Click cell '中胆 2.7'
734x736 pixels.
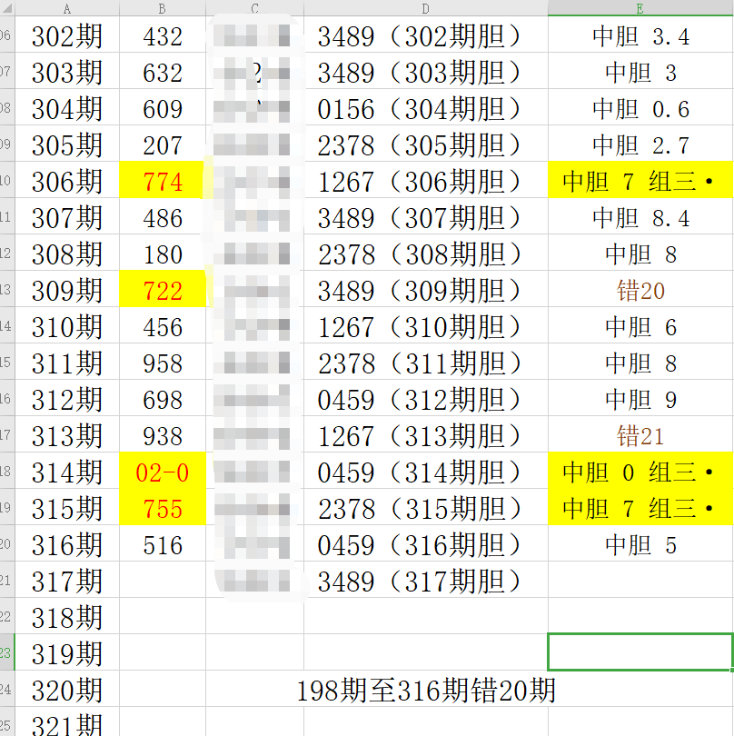point(640,145)
